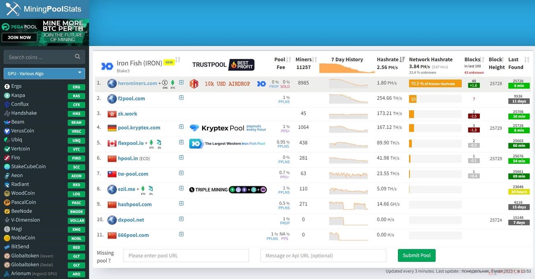535x279 pixels.
Task: Sort the table by Miners column
Action: click(x=315, y=60)
